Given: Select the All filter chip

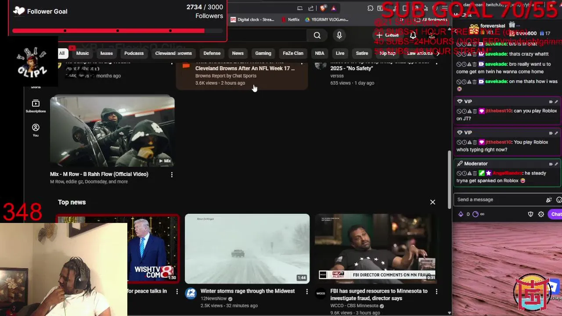Looking at the screenshot, I should 62,54.
